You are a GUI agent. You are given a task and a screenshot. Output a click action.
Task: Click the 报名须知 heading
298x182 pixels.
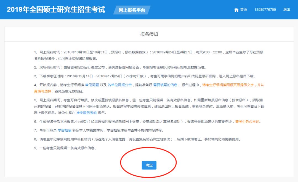149,34
